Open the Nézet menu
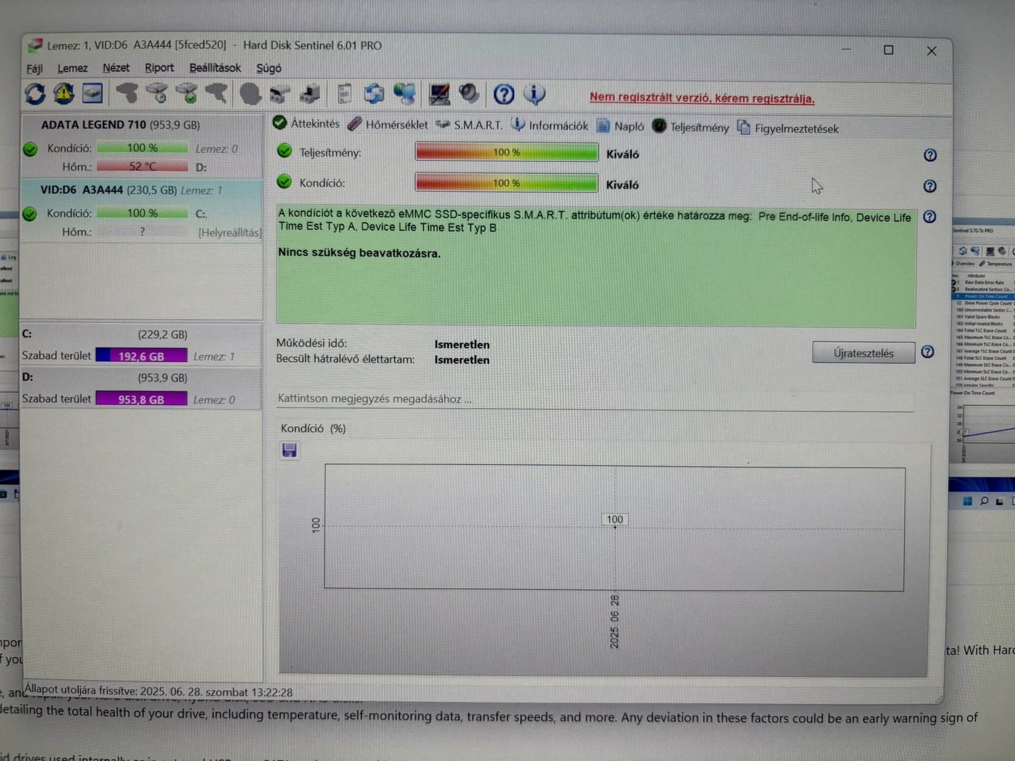The image size is (1015, 761). 116,68
